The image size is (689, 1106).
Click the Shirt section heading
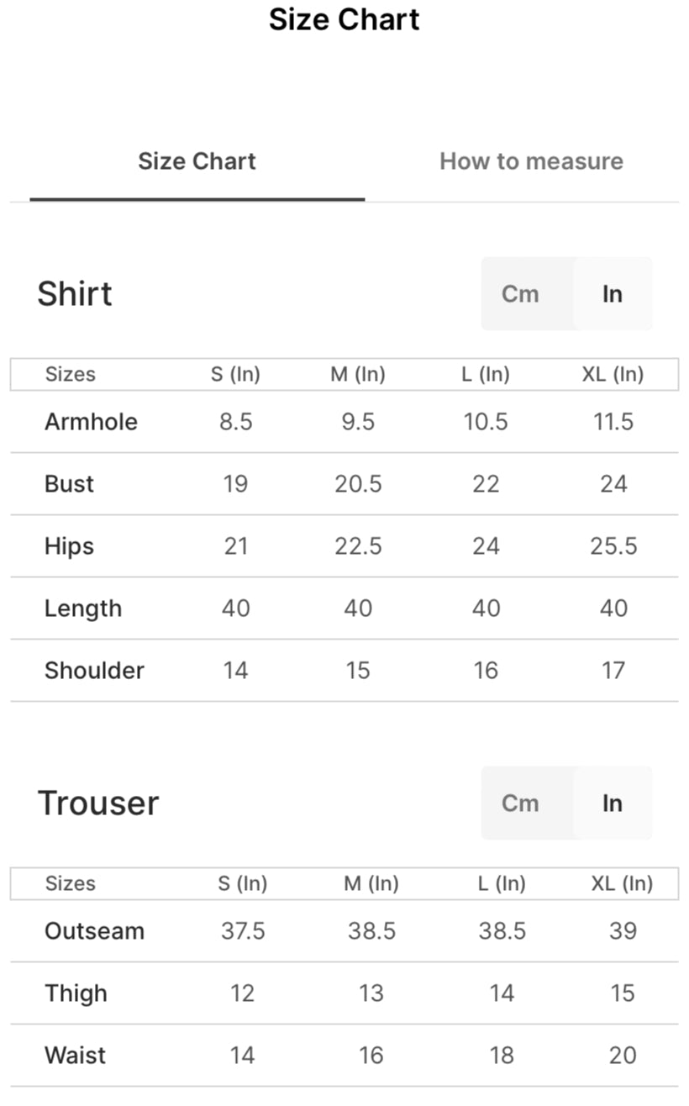click(75, 294)
